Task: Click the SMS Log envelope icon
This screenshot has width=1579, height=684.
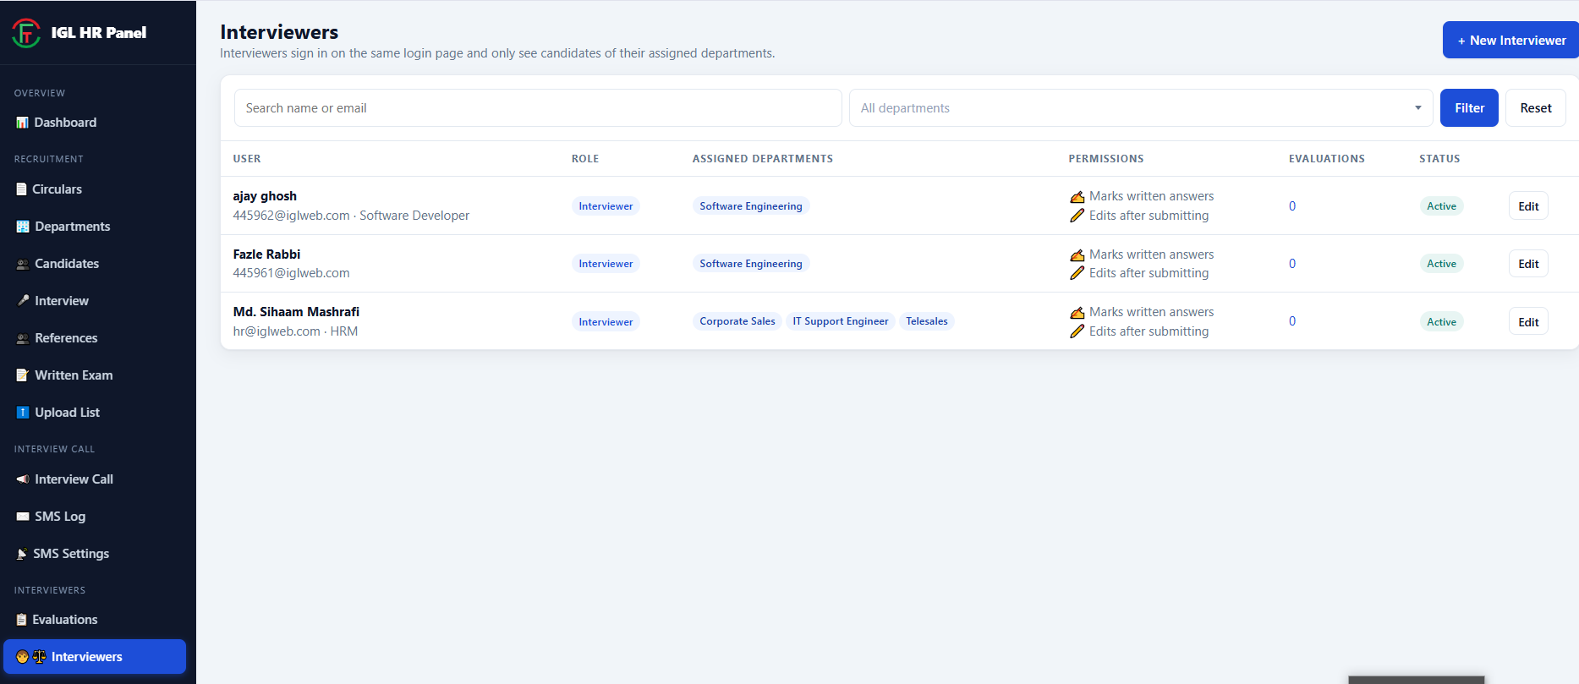Action: coord(23,517)
